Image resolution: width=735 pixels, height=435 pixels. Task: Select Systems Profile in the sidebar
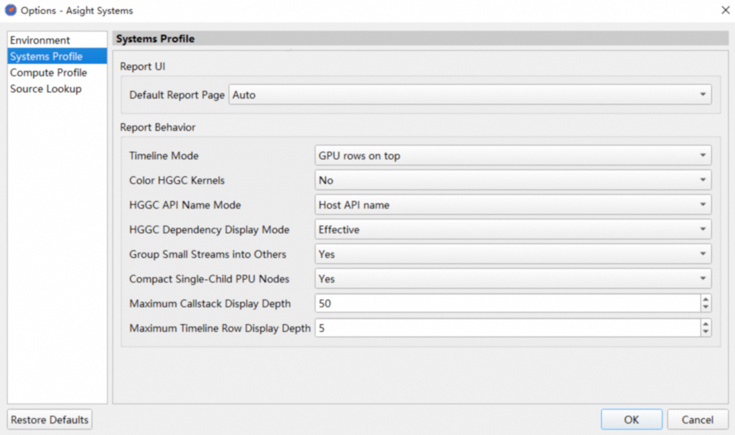(57, 56)
